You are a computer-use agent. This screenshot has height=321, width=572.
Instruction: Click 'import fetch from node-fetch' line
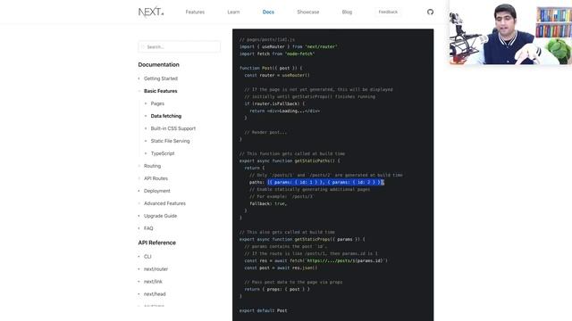point(277,53)
